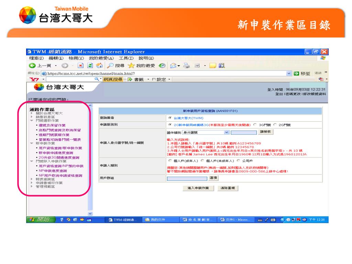352x264 pixels.
Task: Click the IE Forward arrow icon
Action: coord(65,66)
